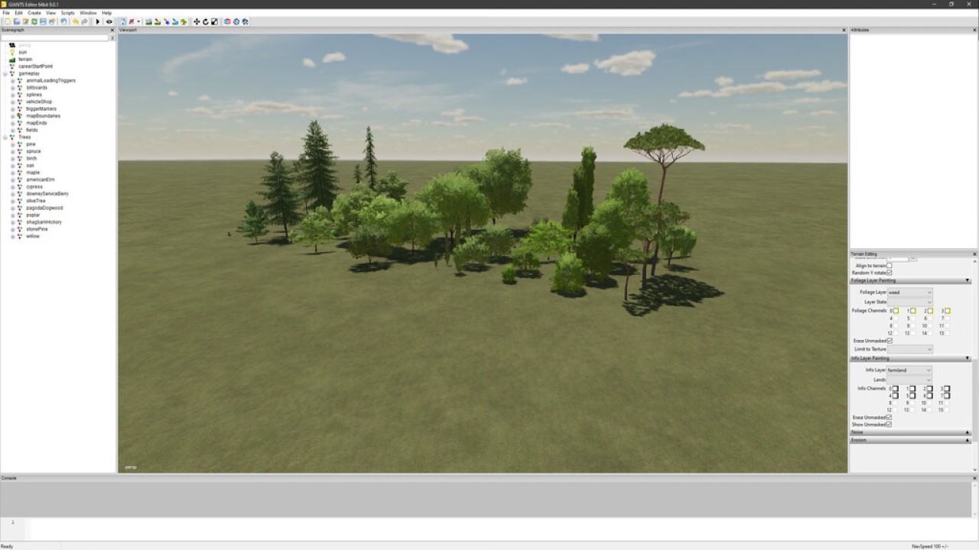The height and width of the screenshot is (550, 979).
Task: Activate the Scale tool icon
Action: (x=213, y=21)
